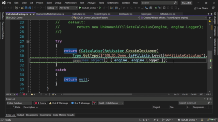Click the error count indicator in editor footer

point(25,94)
